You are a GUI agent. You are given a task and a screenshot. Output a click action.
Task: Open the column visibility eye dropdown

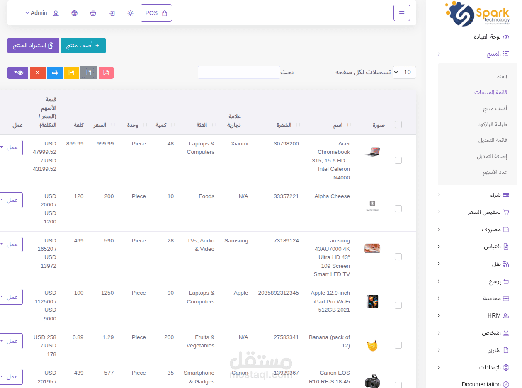click(18, 73)
